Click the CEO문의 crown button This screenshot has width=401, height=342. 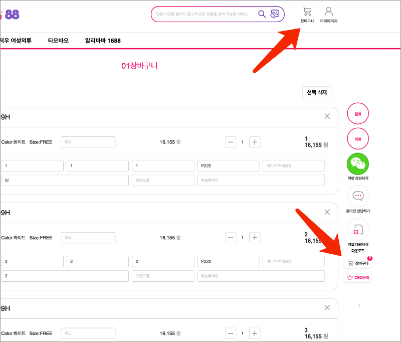pyautogui.click(x=358, y=277)
